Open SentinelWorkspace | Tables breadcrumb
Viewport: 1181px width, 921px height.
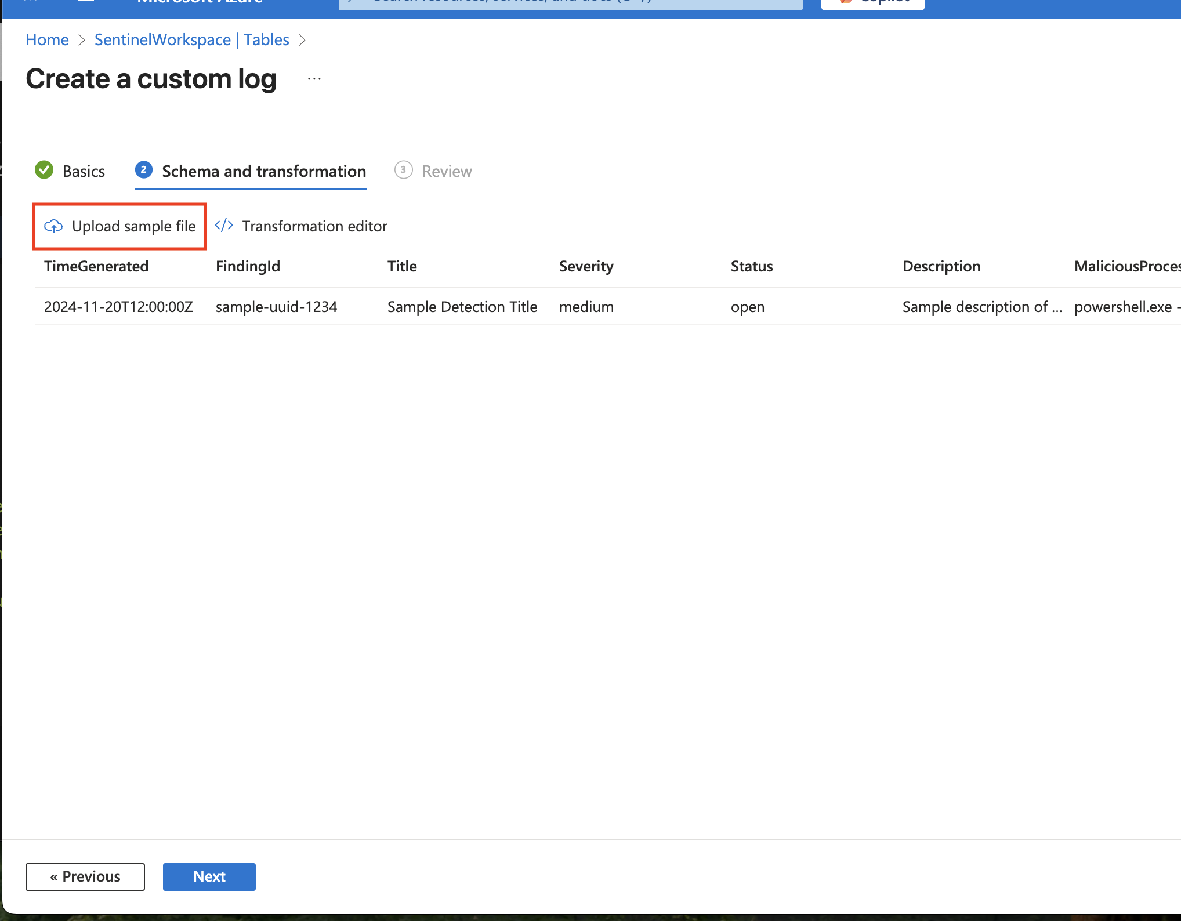(x=191, y=39)
